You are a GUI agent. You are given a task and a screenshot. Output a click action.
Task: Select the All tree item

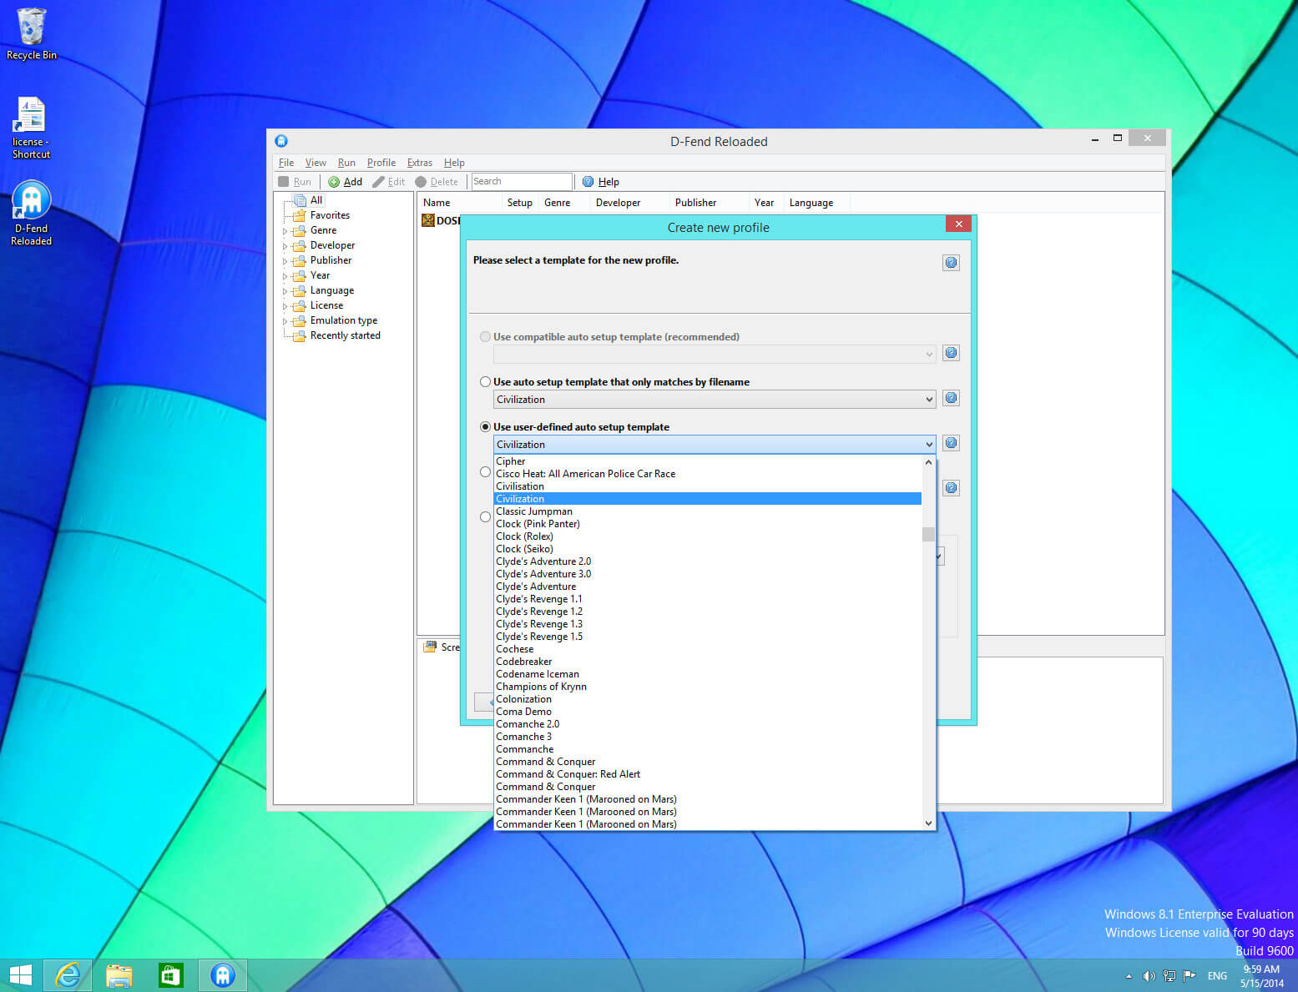[316, 200]
